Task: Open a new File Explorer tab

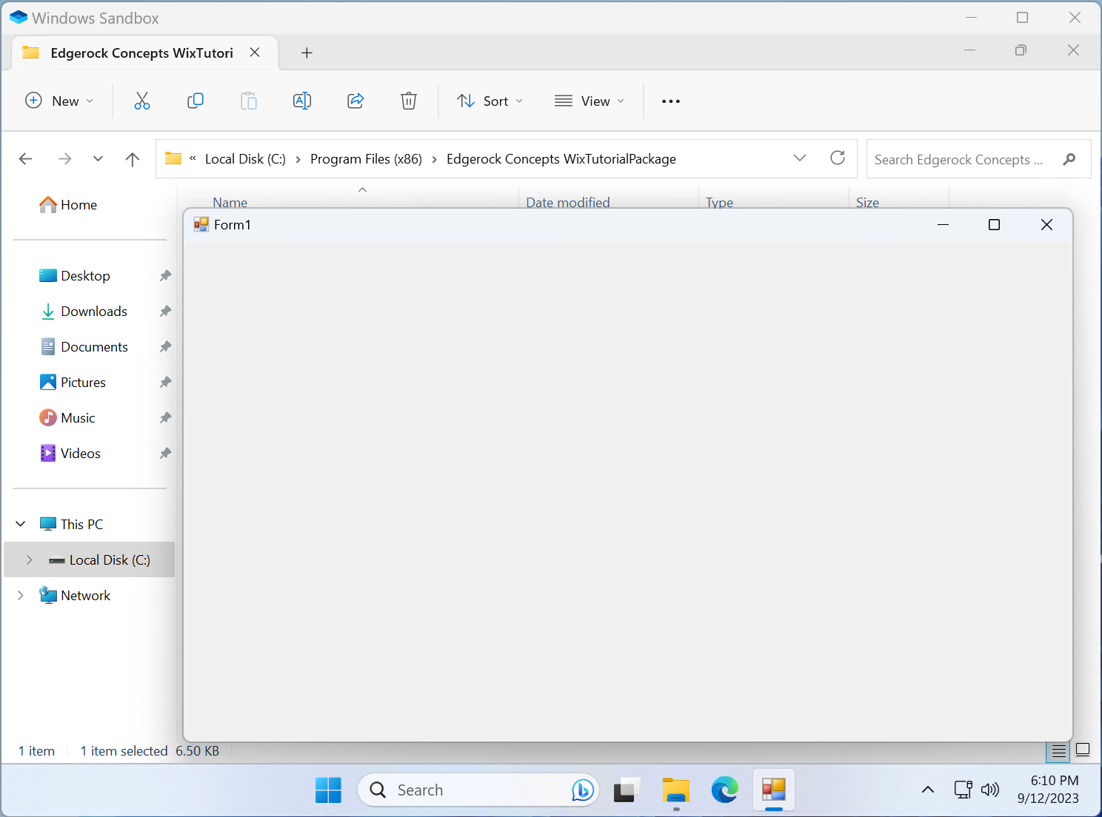Action: (x=307, y=53)
